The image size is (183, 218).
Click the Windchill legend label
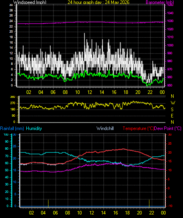[105, 128]
